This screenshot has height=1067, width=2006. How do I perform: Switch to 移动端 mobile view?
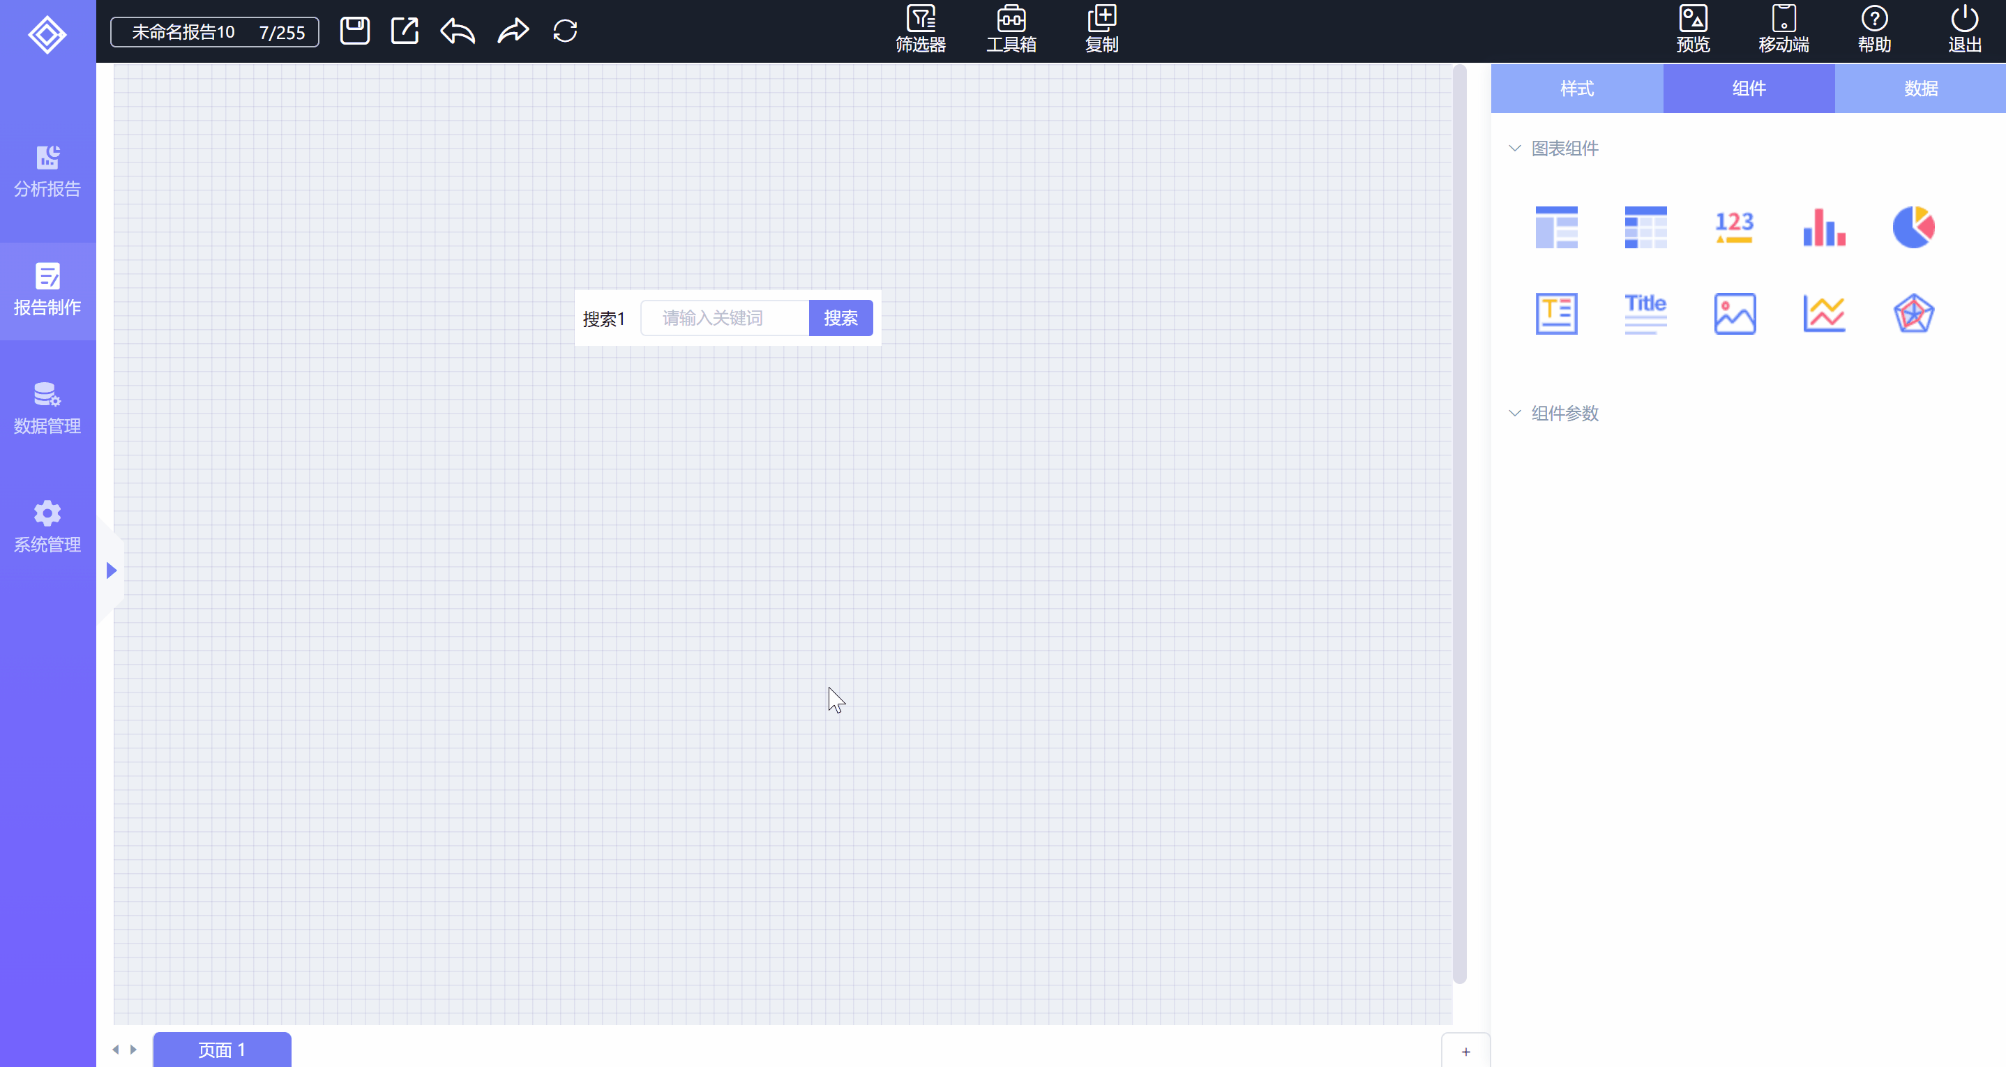click(1783, 29)
